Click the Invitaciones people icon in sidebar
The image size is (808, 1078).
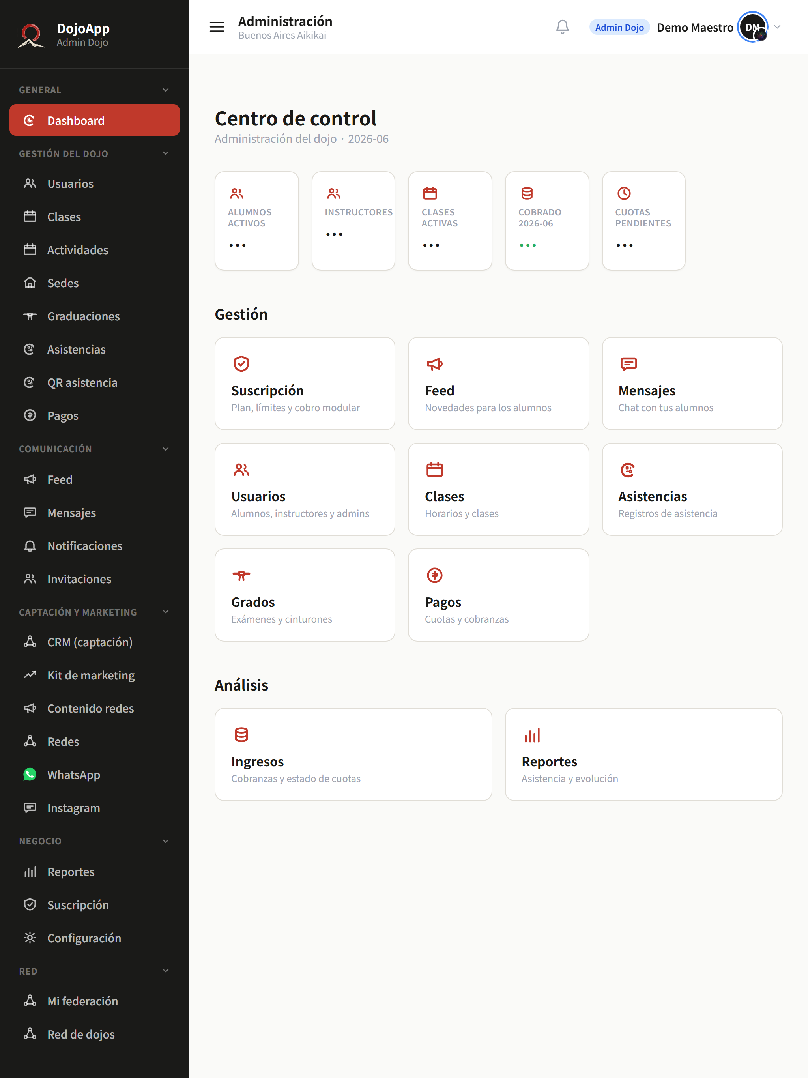(x=30, y=578)
